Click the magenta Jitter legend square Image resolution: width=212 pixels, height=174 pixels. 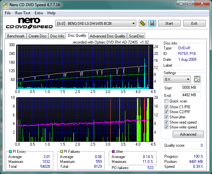pos(113,152)
